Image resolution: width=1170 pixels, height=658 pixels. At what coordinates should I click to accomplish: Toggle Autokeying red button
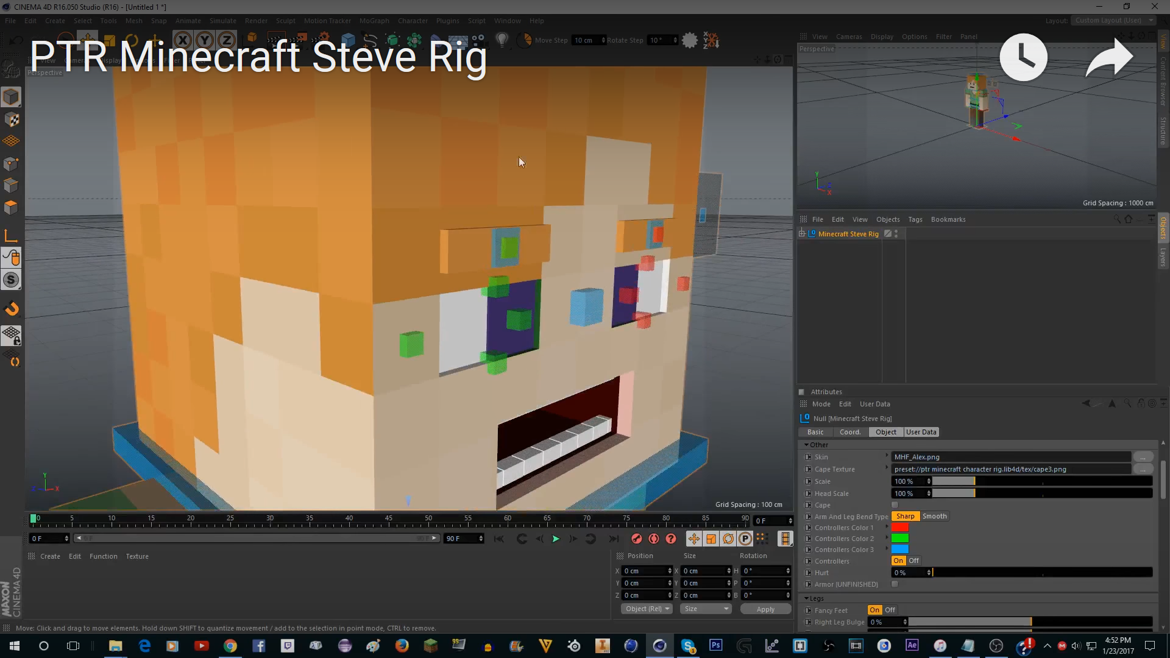(x=653, y=539)
